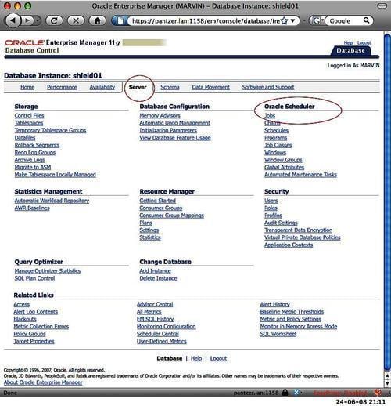The image size is (391, 406).
Task: Open About Oracle Enterprise Manager link
Action: (x=43, y=382)
